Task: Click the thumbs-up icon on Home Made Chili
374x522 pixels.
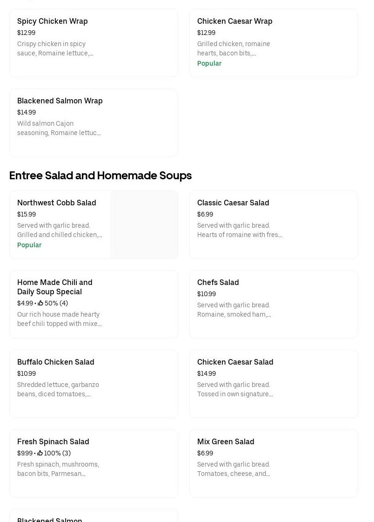Action: click(40, 303)
